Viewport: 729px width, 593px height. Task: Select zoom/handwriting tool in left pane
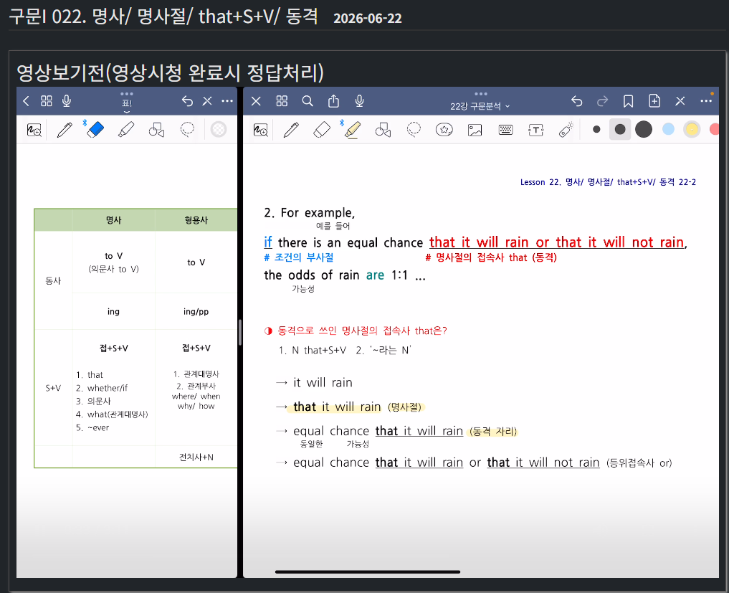pyautogui.click(x=34, y=130)
